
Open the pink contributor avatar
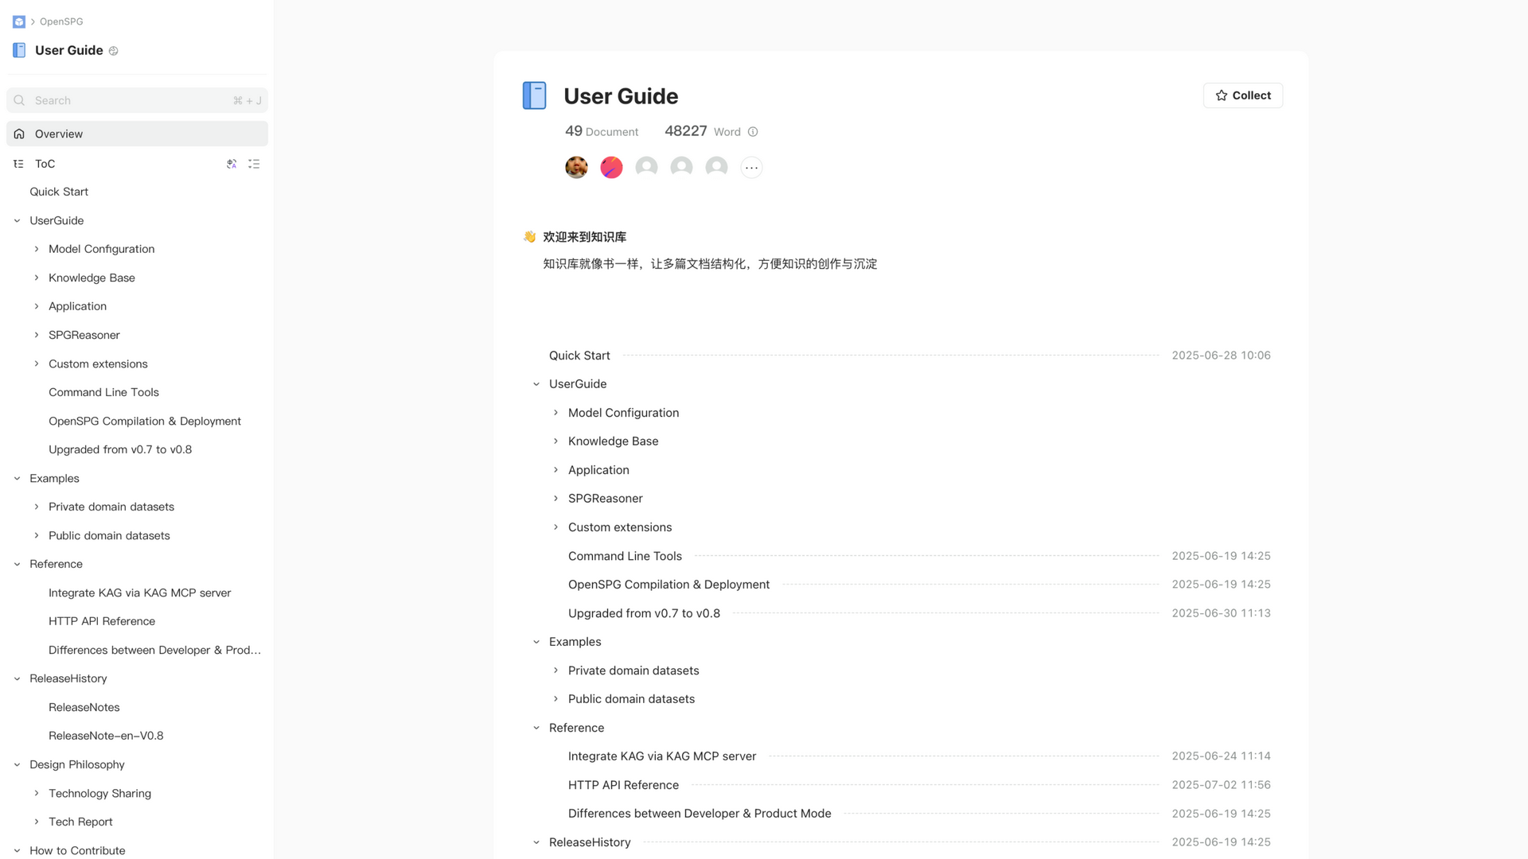tap(611, 167)
